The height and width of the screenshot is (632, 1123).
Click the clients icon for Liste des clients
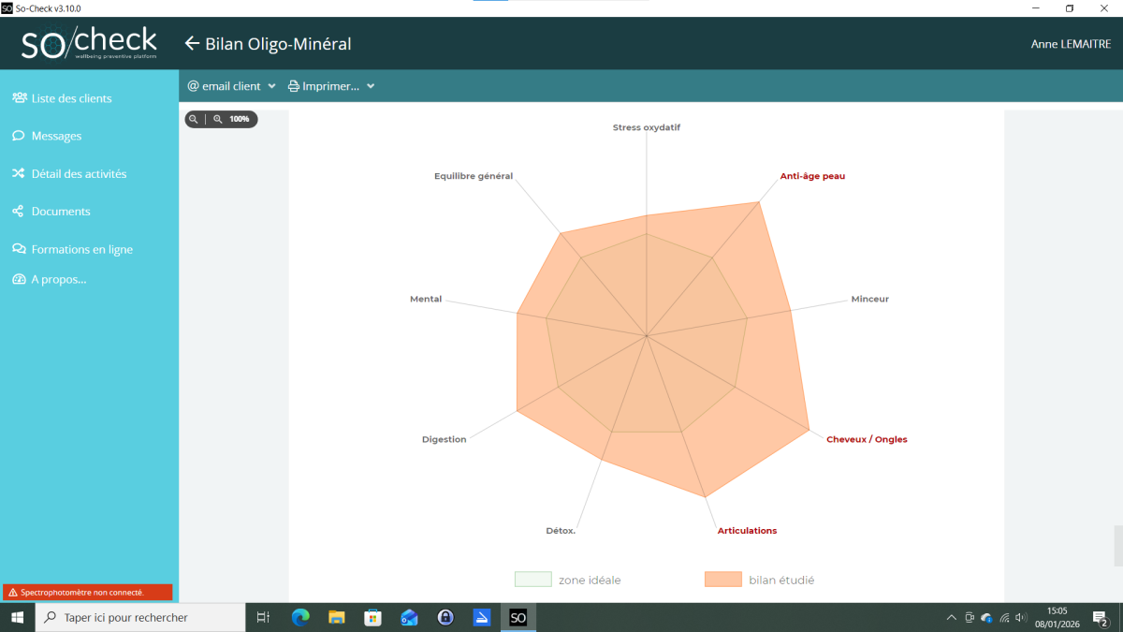(x=19, y=98)
